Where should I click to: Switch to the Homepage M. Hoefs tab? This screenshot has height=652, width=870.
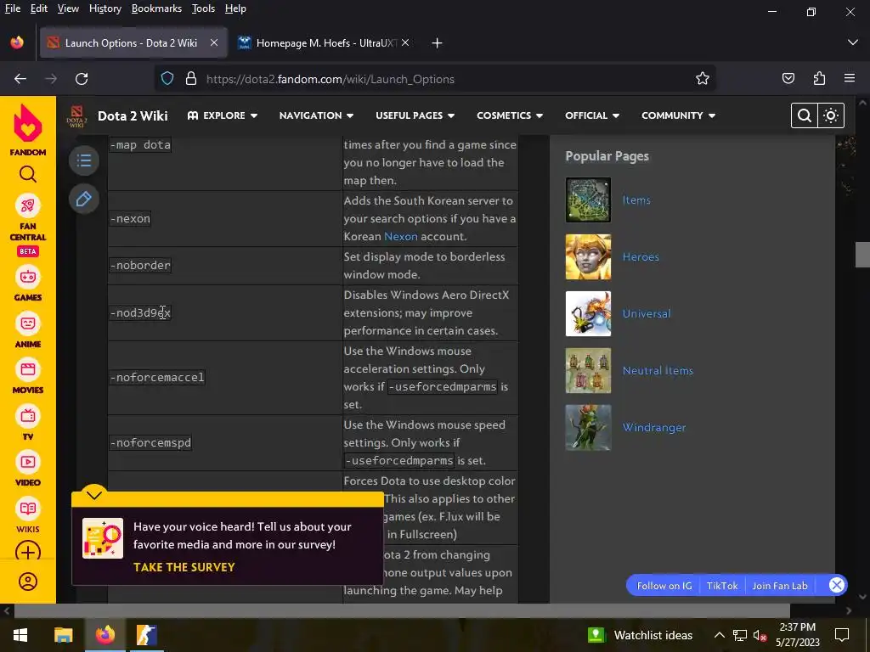(x=325, y=42)
